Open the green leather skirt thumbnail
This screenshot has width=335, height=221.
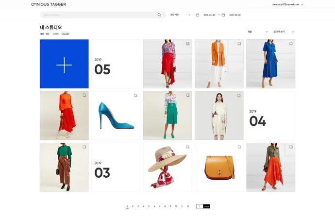click(x=167, y=116)
